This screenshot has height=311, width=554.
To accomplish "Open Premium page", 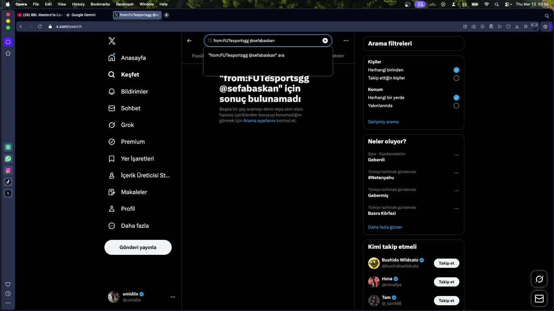I will tap(126, 142).
